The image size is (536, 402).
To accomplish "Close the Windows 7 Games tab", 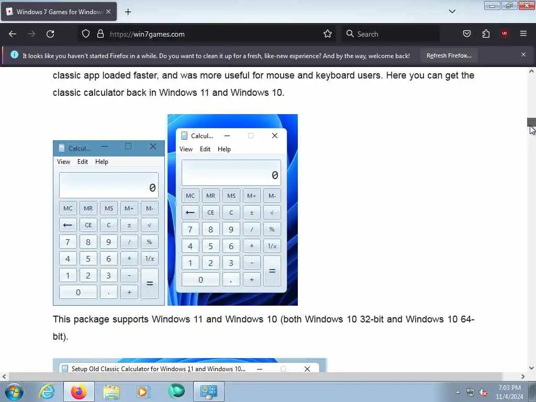I will point(108,12).
